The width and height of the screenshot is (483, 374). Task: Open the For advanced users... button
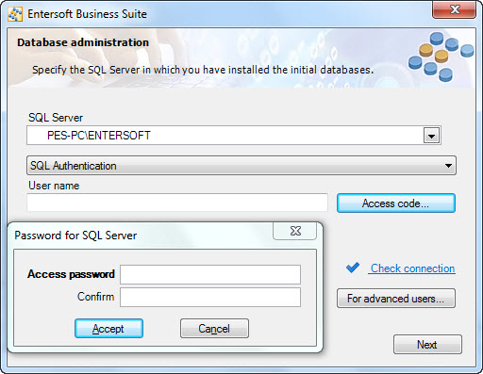click(396, 299)
